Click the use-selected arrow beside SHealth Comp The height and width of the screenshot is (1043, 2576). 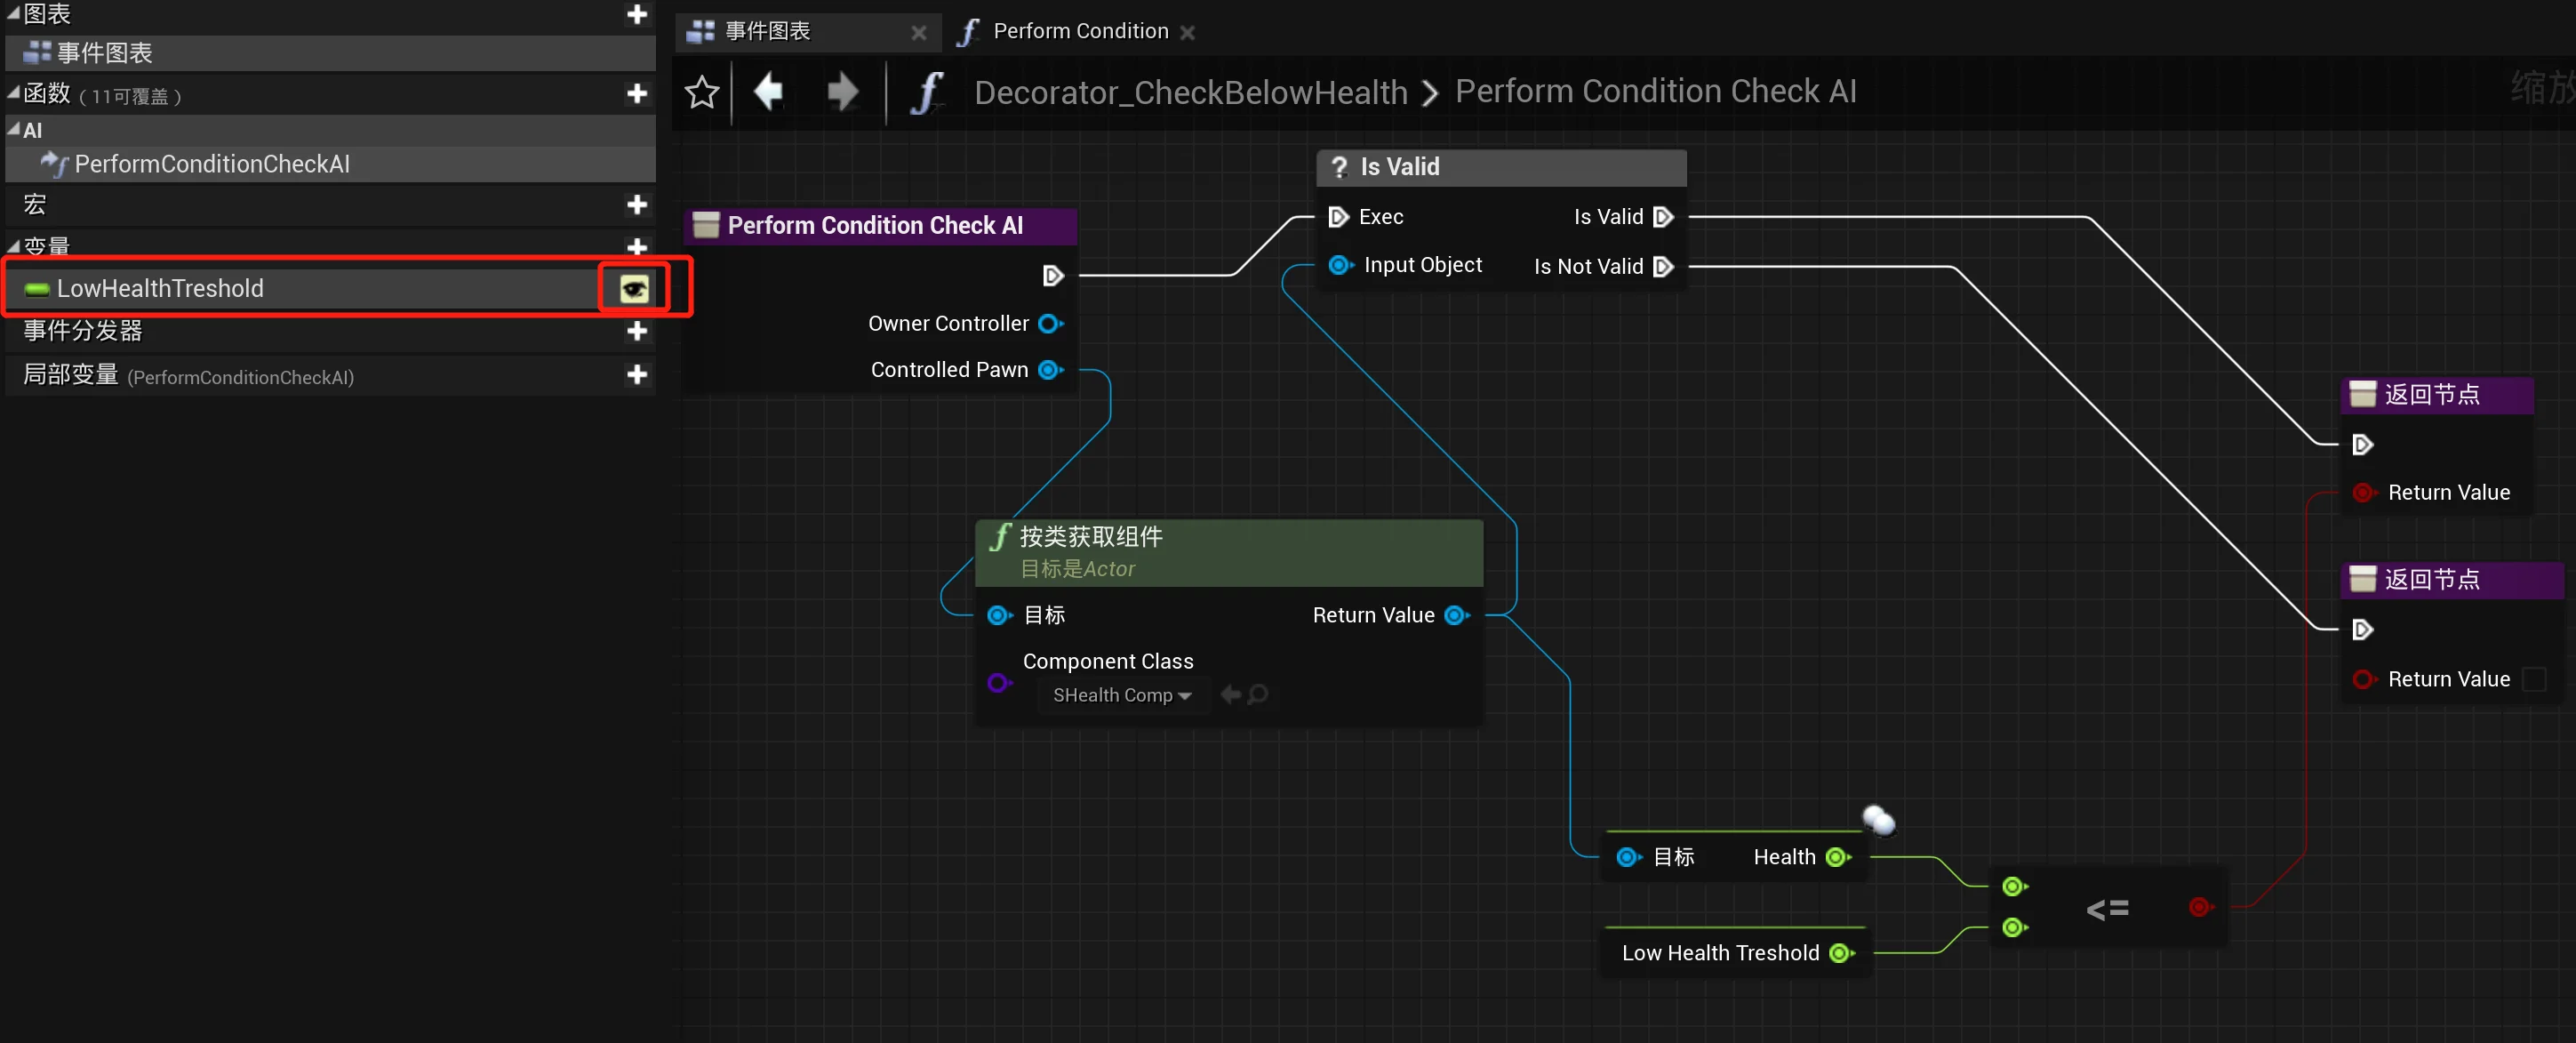[x=1231, y=694]
